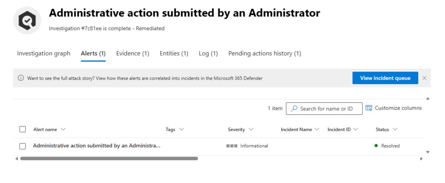
Task: Click the search magnifier icon
Action: pyautogui.click(x=294, y=109)
